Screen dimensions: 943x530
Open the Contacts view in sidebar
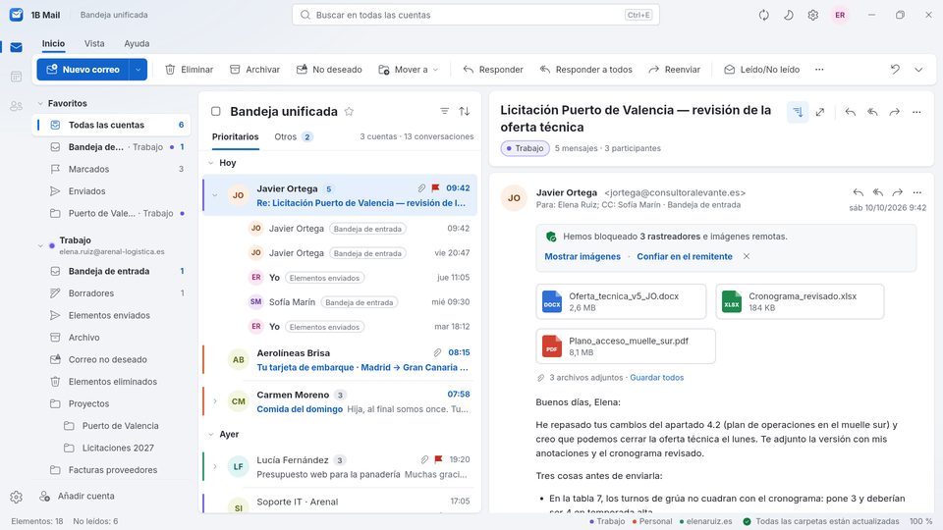point(17,106)
